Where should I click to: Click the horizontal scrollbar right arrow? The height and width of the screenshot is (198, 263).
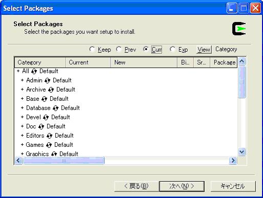point(233,161)
